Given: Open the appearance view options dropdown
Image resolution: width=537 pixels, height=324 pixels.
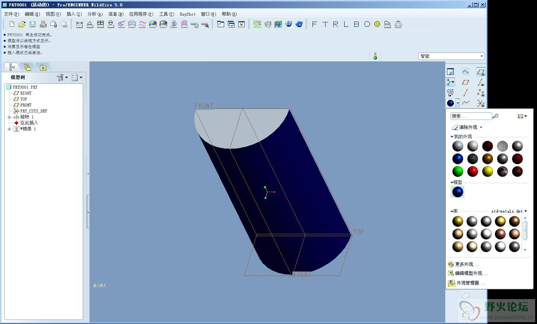Looking at the screenshot, I should (x=522, y=116).
